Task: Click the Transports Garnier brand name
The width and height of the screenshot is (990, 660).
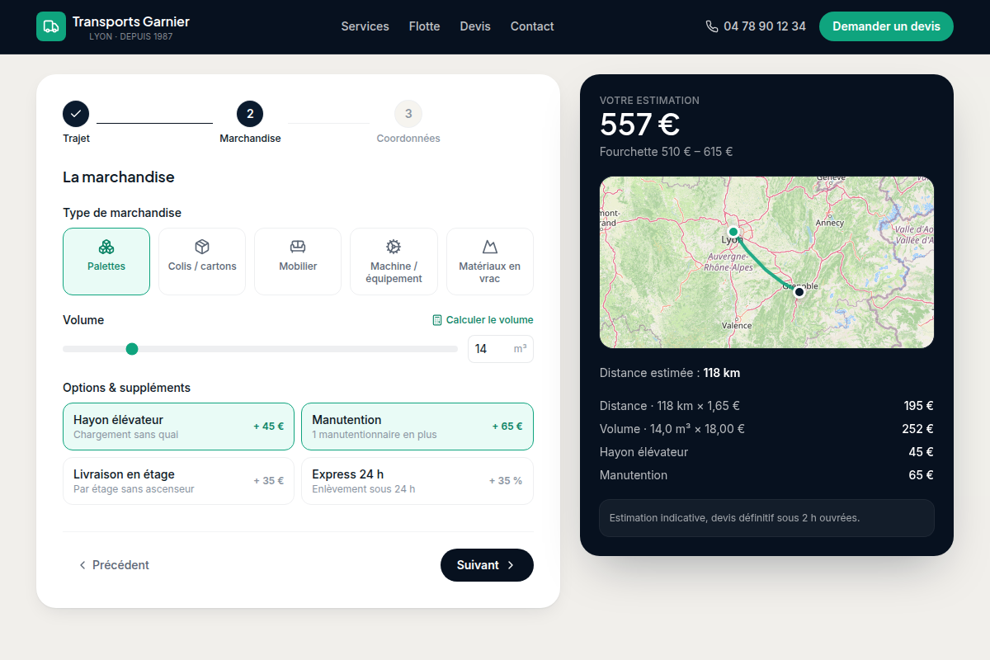Action: [x=130, y=21]
